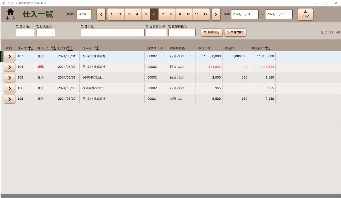Sort by 仕入先 column arrows
Screen dimensions: 341x198
(96, 48)
